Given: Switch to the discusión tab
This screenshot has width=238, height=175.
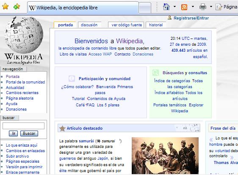Looking at the screenshot, I should (x=89, y=25).
